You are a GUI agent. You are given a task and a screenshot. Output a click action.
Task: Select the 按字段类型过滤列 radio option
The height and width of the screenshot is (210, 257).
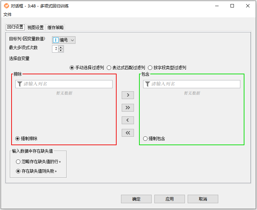[150, 68]
